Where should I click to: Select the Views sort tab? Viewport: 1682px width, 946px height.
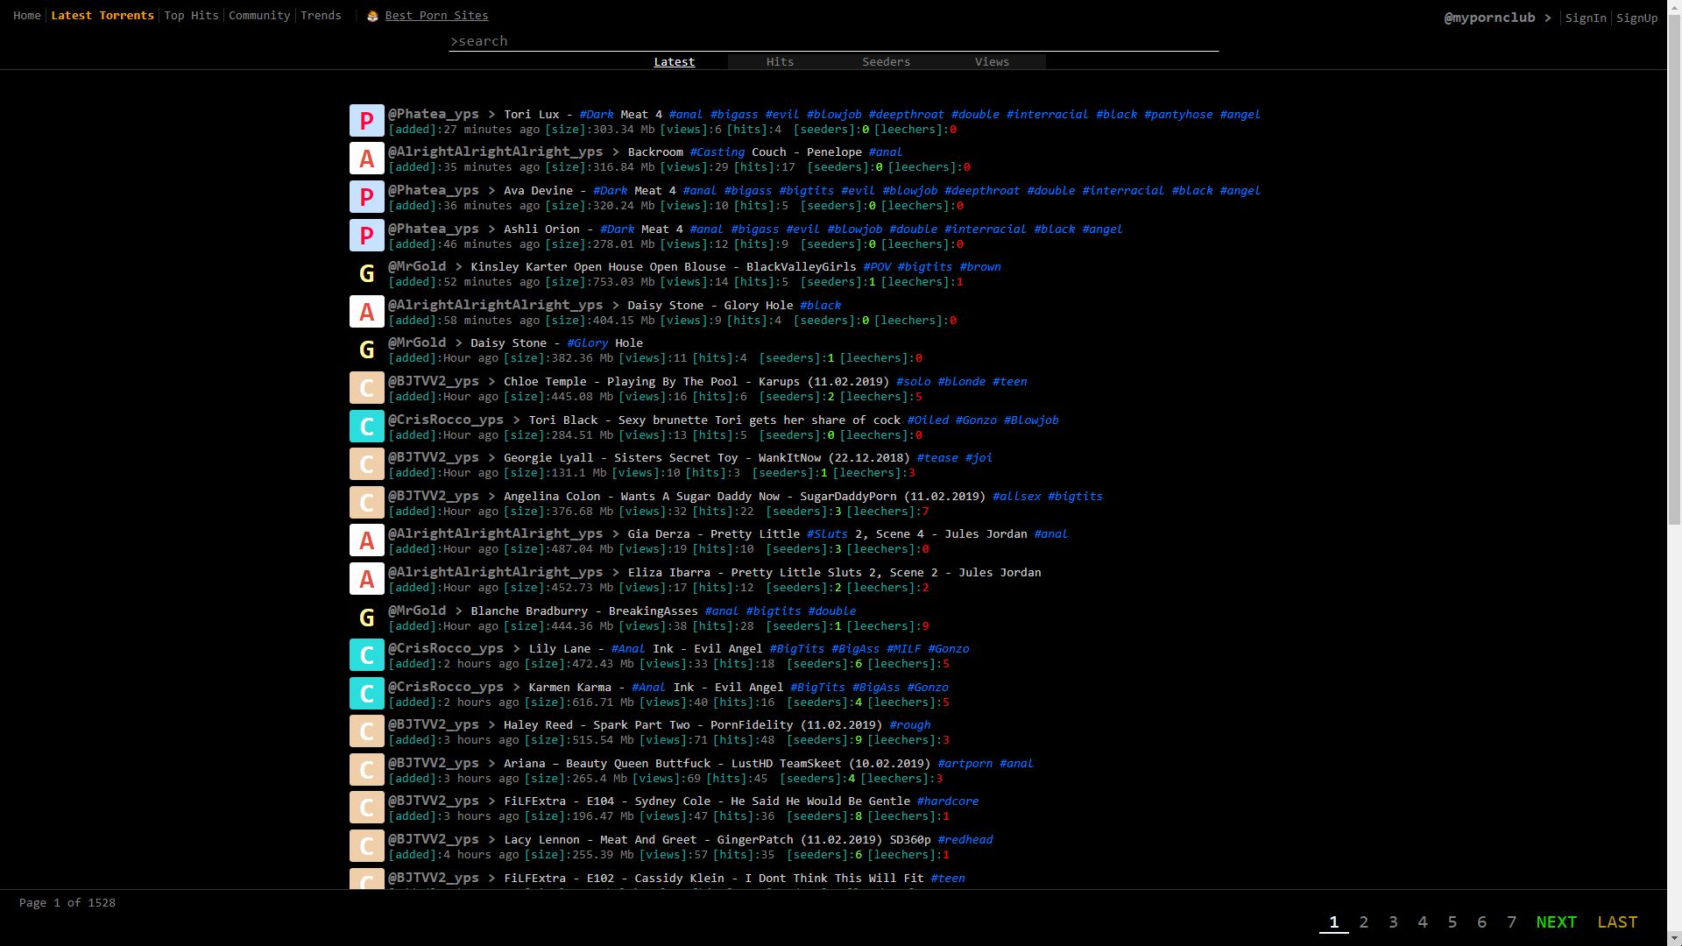[992, 61]
